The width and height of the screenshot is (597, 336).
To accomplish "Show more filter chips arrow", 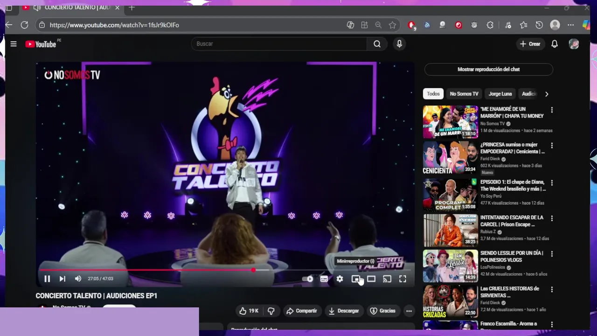I will pos(547,94).
